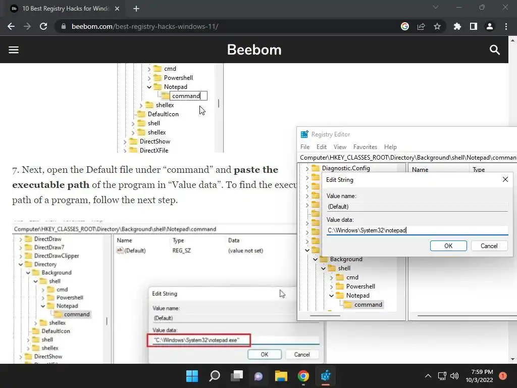Click the Registry Editor address path bar
This screenshot has height=388, width=517.
pos(407,158)
